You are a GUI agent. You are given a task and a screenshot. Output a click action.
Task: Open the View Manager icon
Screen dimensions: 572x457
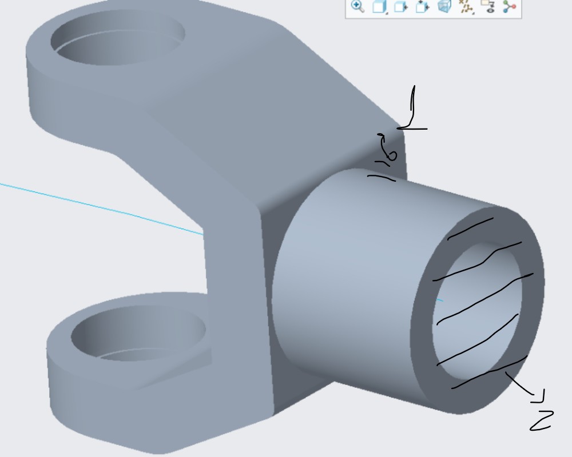tap(422, 6)
